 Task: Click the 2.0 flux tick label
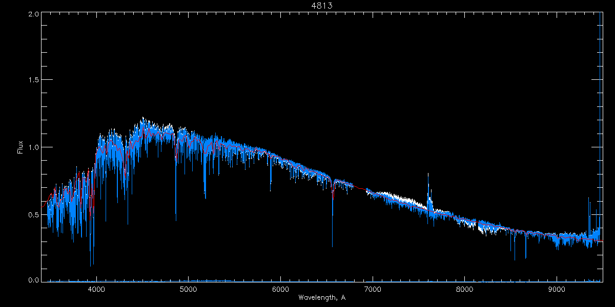(33, 14)
